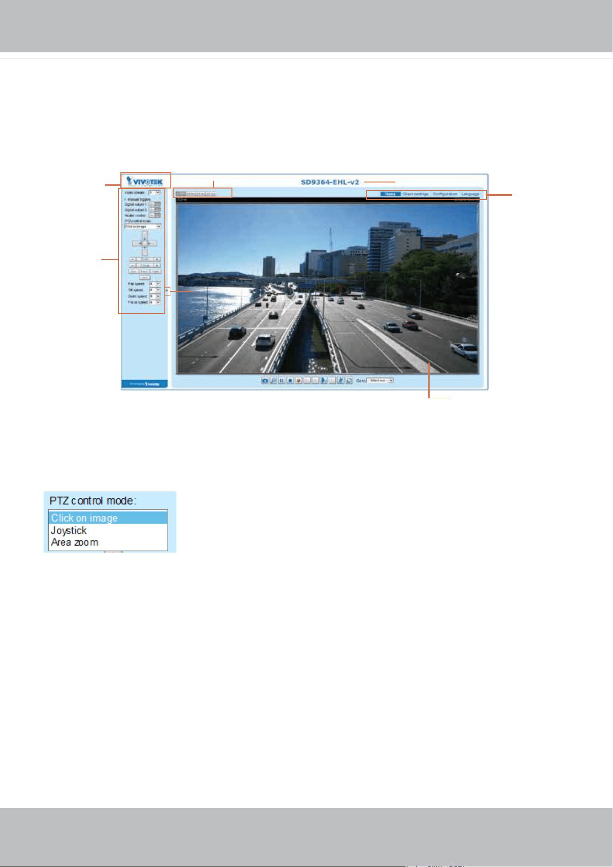
Task: Open the Video stream dropdown
Action: (x=154, y=192)
